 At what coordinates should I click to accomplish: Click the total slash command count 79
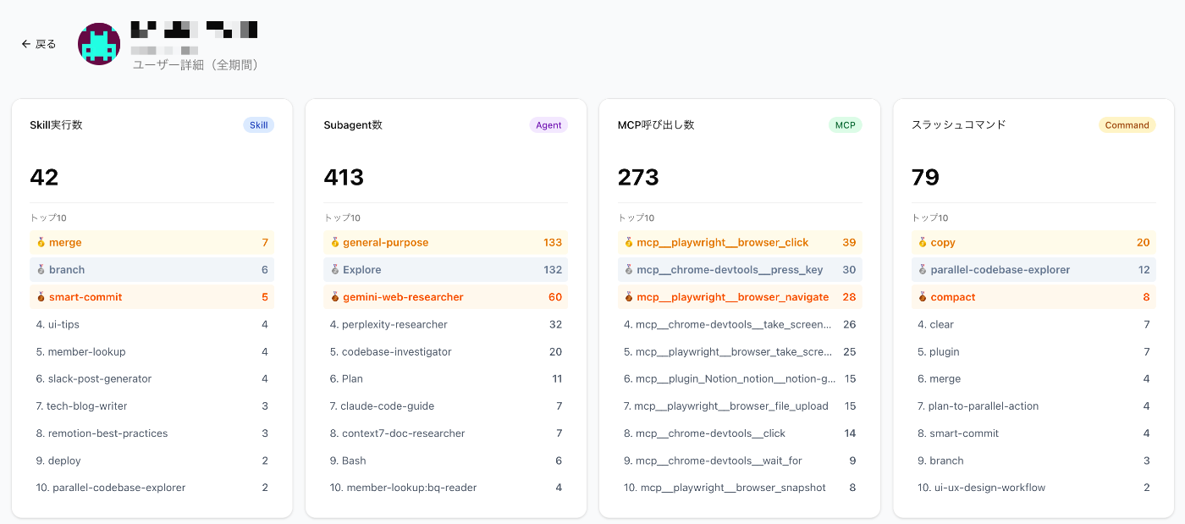pos(925,177)
